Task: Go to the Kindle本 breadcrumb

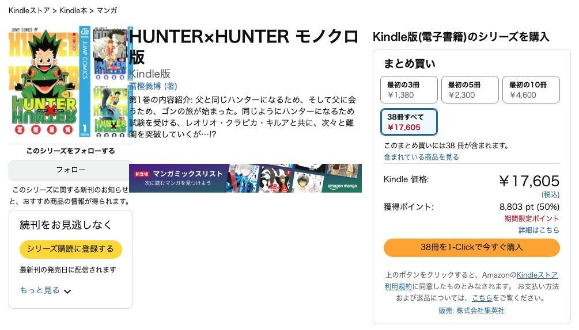Action: [73, 10]
